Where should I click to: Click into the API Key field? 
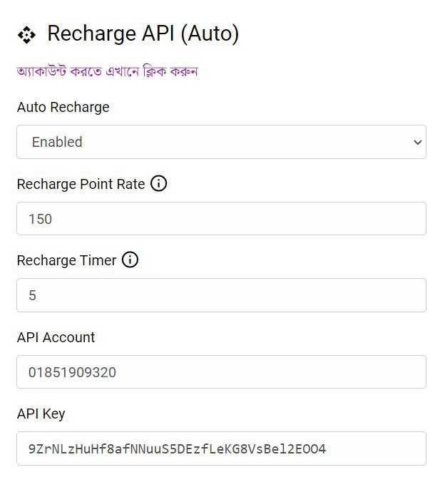click(x=221, y=448)
